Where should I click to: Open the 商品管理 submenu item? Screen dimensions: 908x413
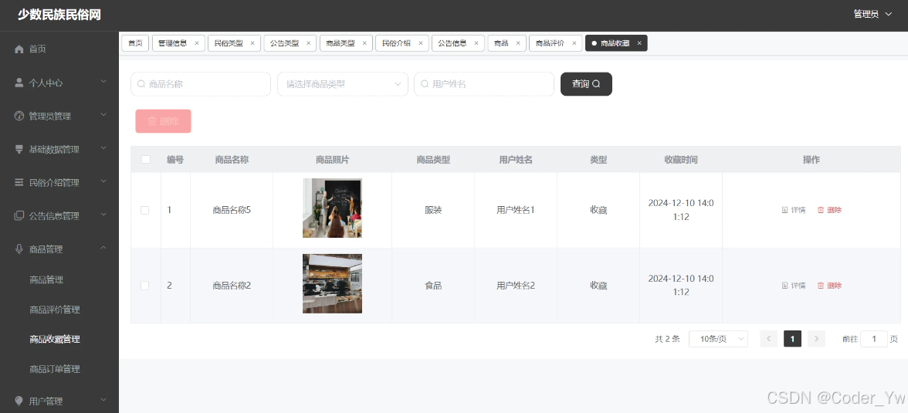46,279
